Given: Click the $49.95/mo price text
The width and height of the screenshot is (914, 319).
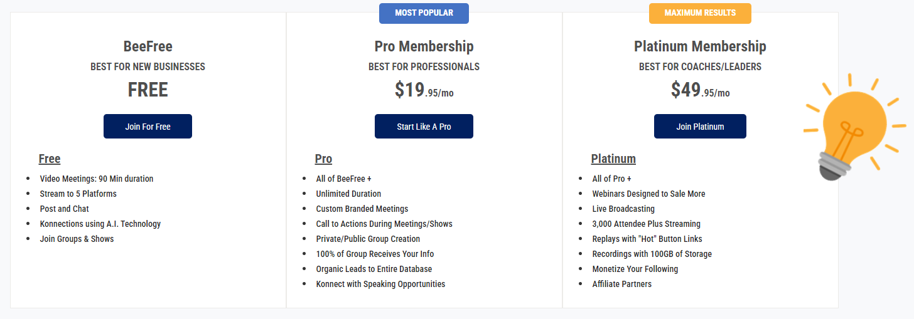Looking at the screenshot, I should (700, 91).
